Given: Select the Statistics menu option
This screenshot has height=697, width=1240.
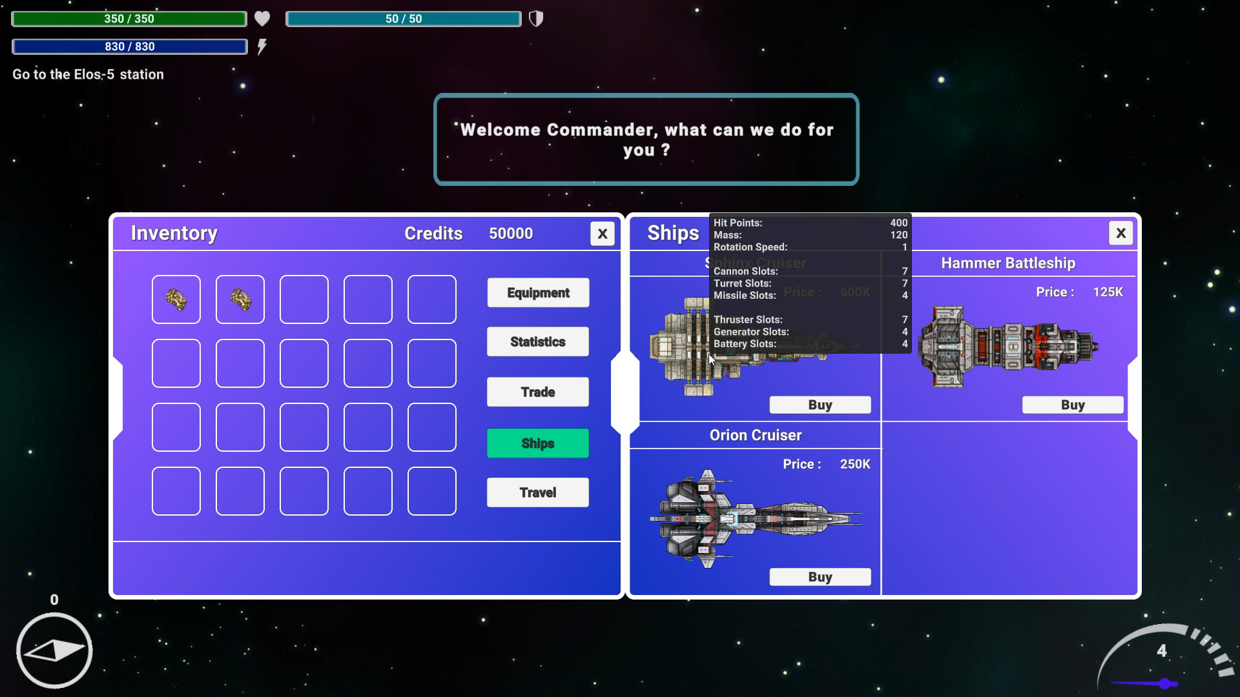Looking at the screenshot, I should coord(537,341).
